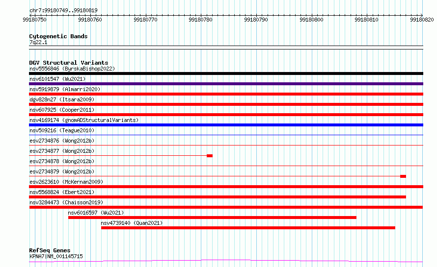Click the red bar under nsv6016597
Viewport: 437px width, 267px height.
coord(213,218)
